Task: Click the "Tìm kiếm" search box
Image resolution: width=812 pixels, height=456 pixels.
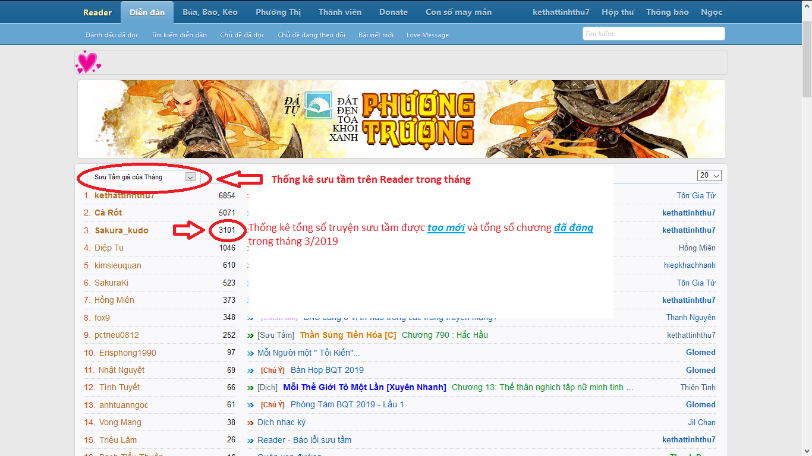Action: tap(653, 33)
